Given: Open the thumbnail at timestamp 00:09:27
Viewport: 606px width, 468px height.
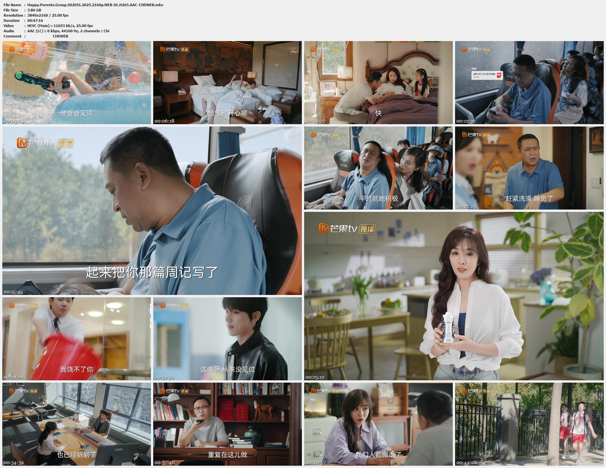Looking at the screenshot, I should pyautogui.click(x=378, y=82).
